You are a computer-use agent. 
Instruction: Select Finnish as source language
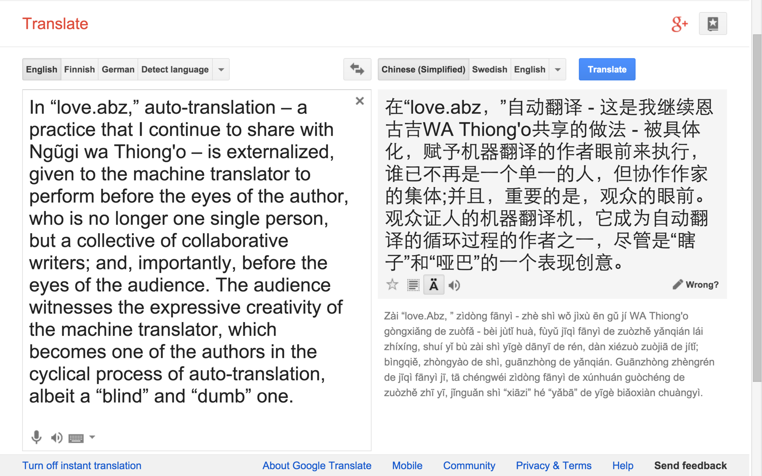point(79,69)
